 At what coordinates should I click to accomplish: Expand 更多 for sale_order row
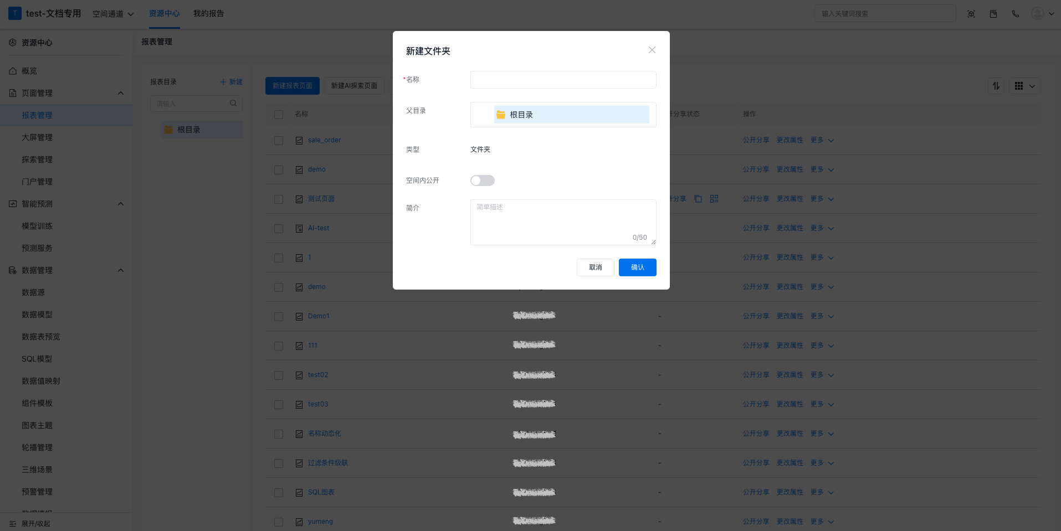(x=822, y=140)
